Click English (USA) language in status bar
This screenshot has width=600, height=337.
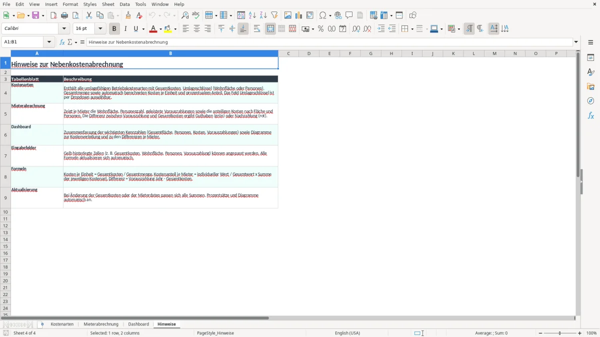click(347, 333)
